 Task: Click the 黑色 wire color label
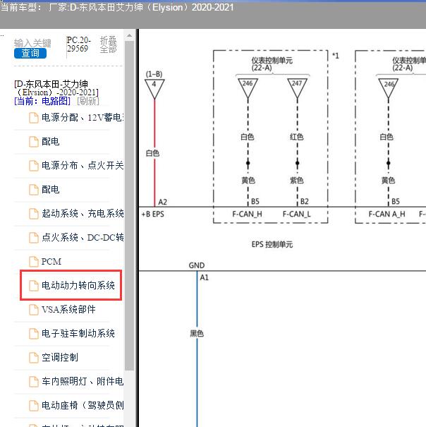[197, 333]
